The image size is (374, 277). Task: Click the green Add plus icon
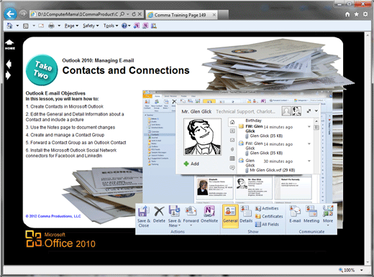click(x=186, y=164)
